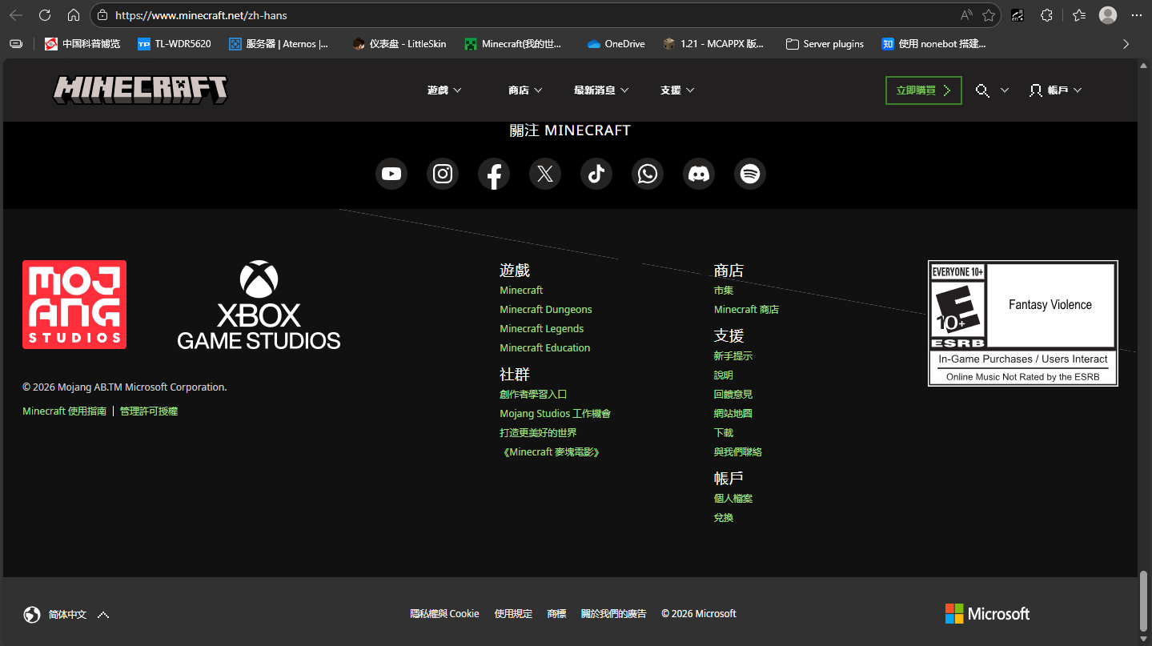Click the 隱私權與 Cookie link
This screenshot has height=646, width=1152.
click(444, 614)
